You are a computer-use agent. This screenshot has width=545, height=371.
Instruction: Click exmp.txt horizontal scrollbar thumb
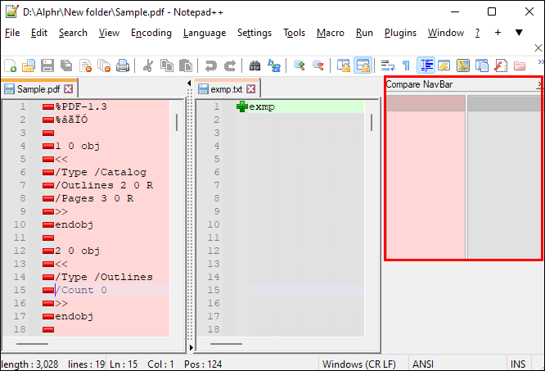click(226, 344)
